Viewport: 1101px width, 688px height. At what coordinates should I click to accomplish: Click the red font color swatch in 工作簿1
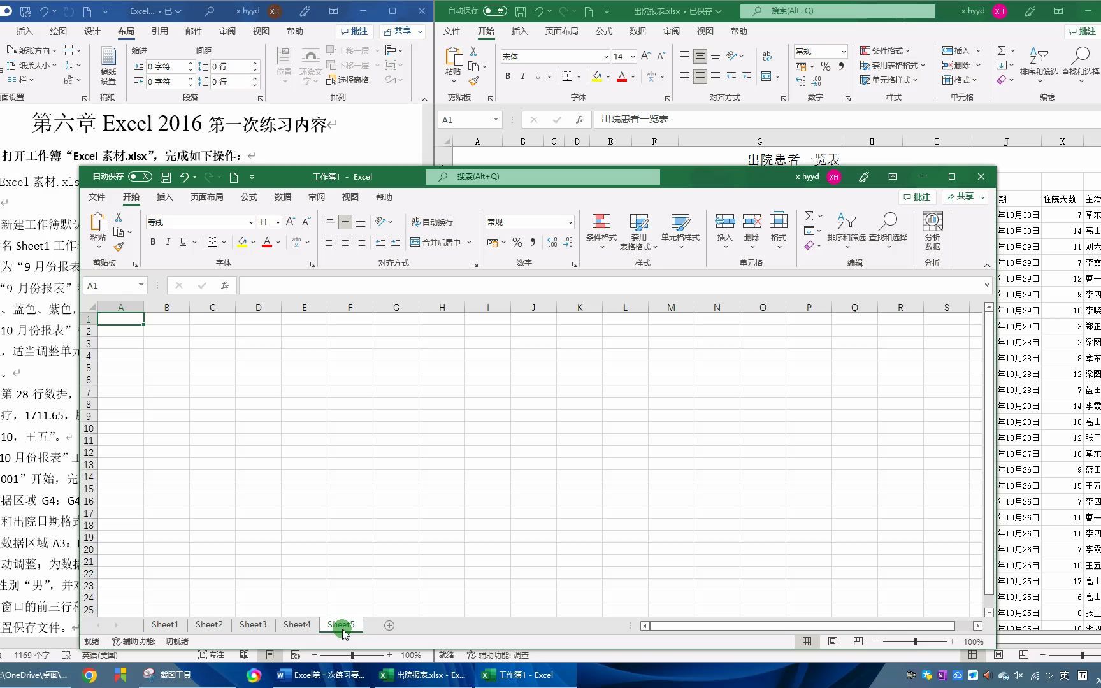click(267, 242)
